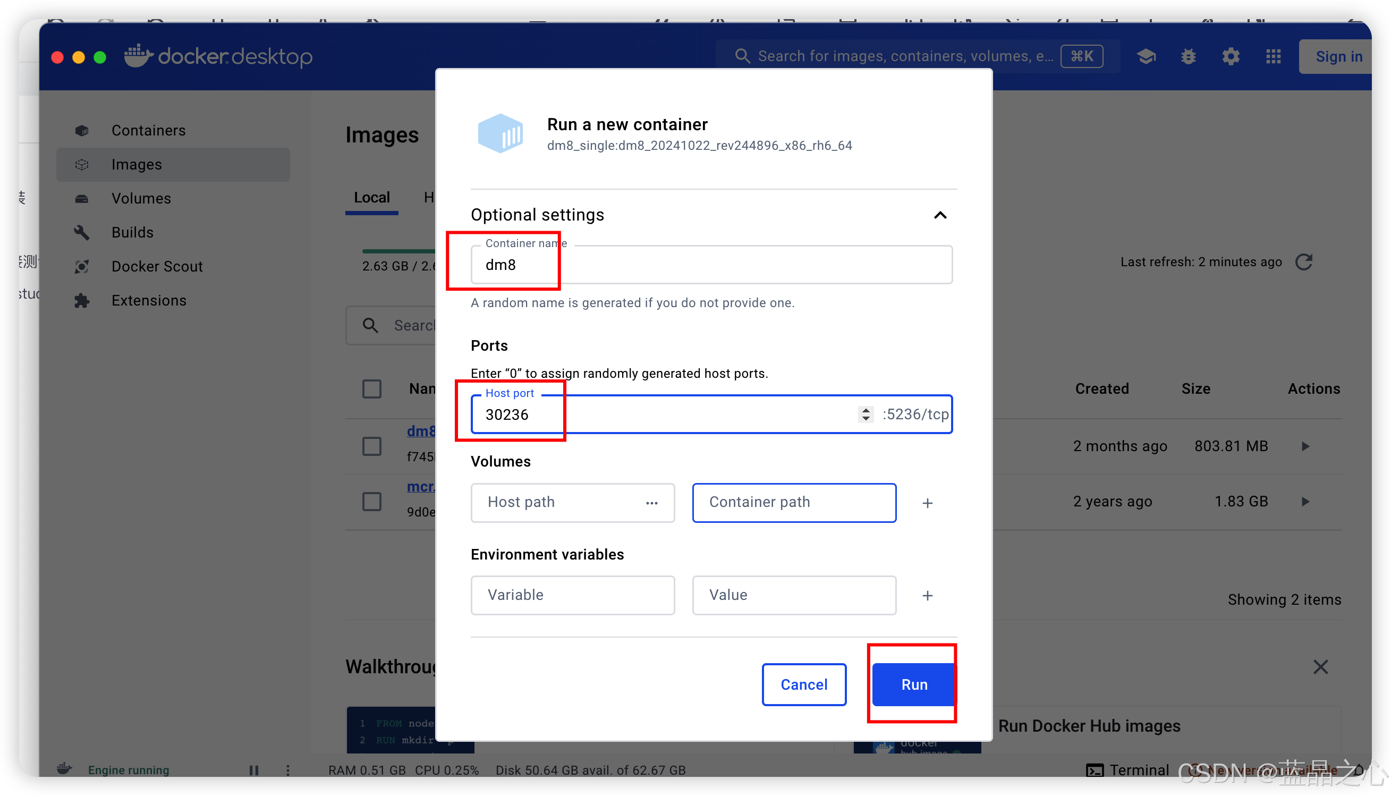
Task: Click the ⌘K shortcut badge
Action: (x=1081, y=56)
